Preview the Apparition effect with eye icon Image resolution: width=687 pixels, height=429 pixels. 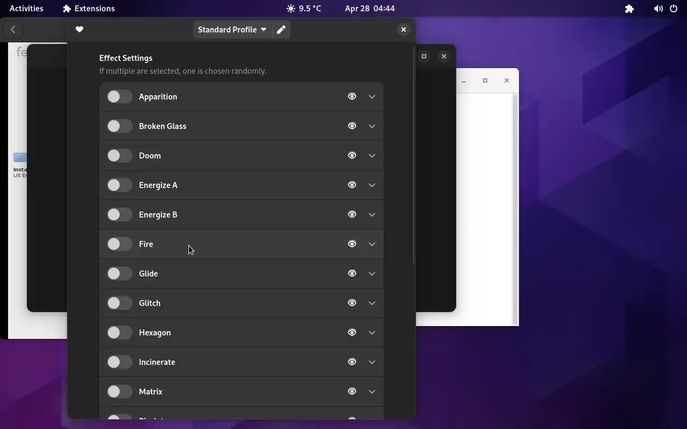352,97
